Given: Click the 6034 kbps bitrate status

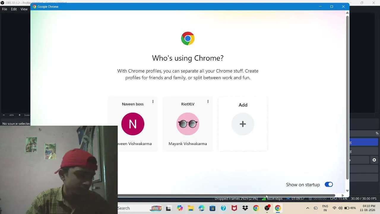Looking at the screenshot, I should 275,199.
